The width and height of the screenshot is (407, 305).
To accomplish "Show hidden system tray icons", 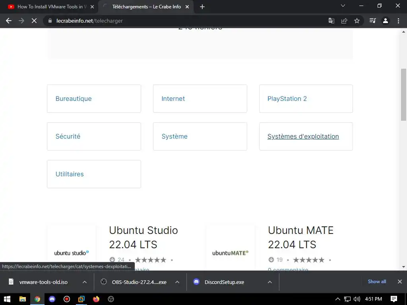I will coord(337,299).
